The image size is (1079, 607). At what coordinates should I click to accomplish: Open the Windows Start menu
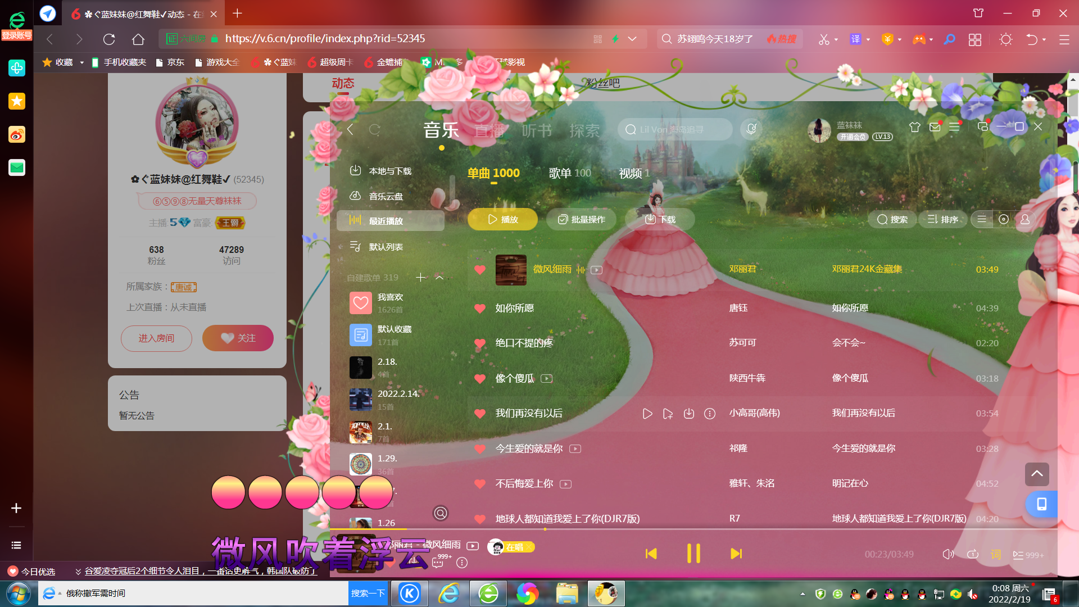(18, 593)
